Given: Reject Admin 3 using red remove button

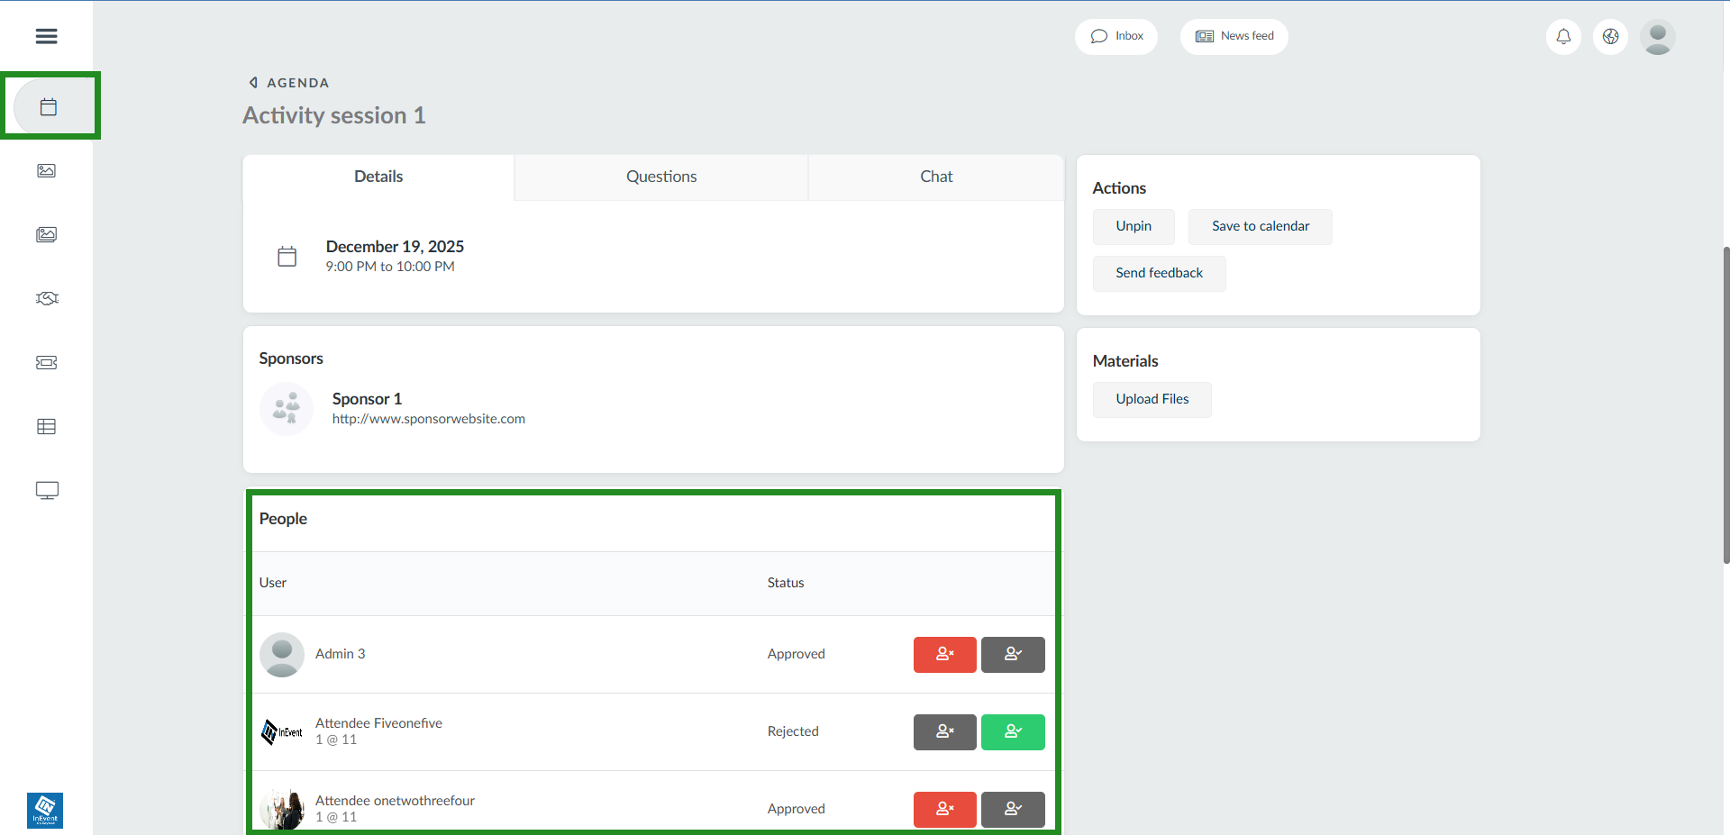Looking at the screenshot, I should (944, 654).
